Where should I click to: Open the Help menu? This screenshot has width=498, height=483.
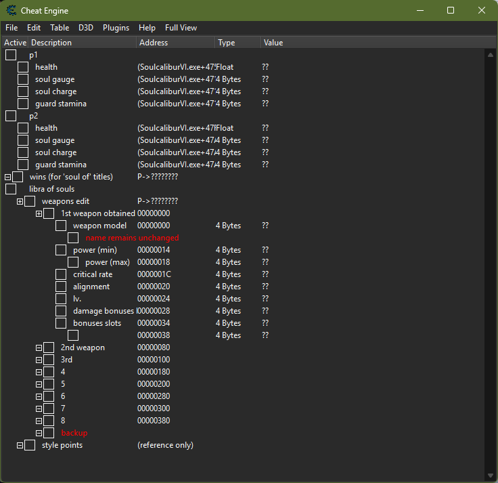(147, 28)
